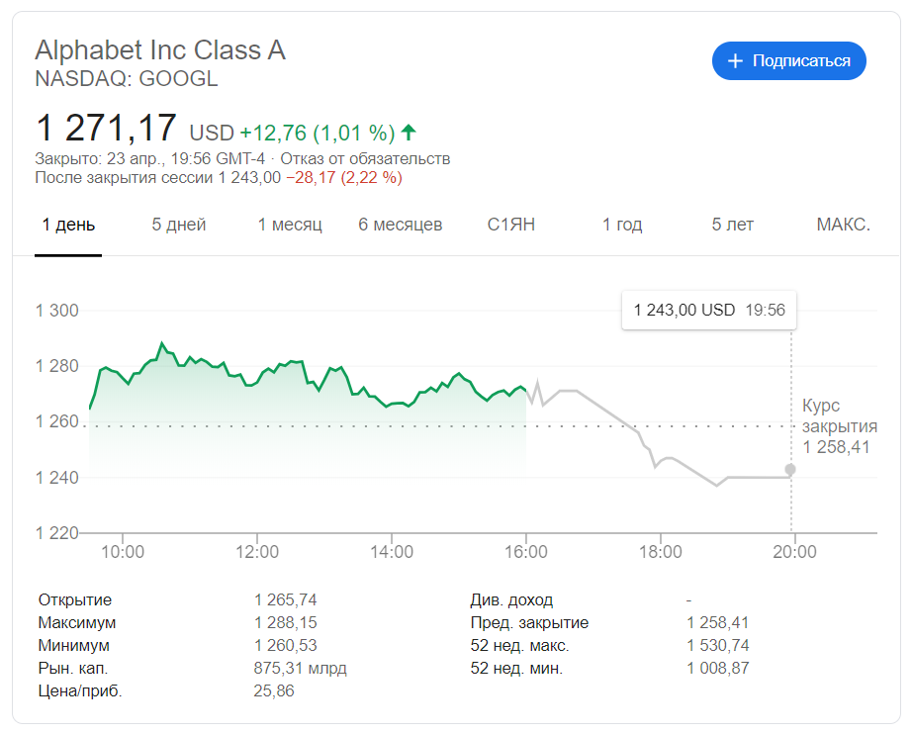Viewport: 912px width, 734px height.
Task: Click the plus icon on the Подписаться button
Action: 735,61
